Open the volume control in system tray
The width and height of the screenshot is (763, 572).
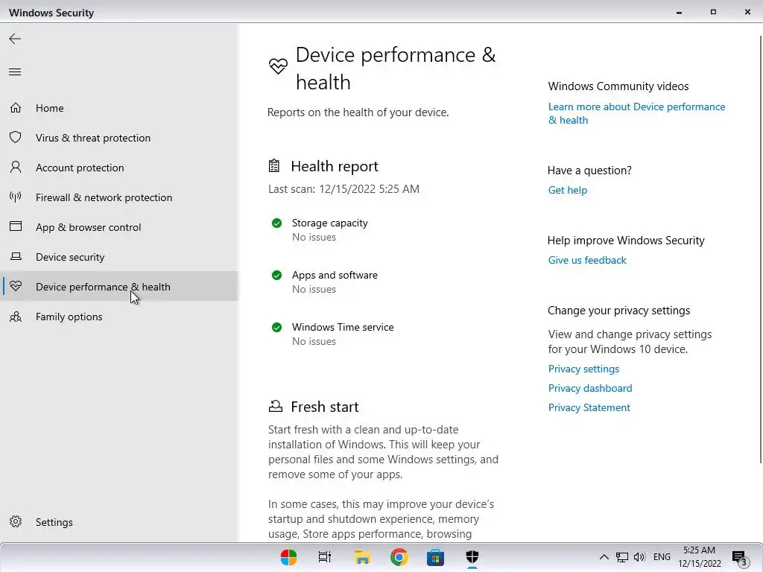click(x=639, y=557)
